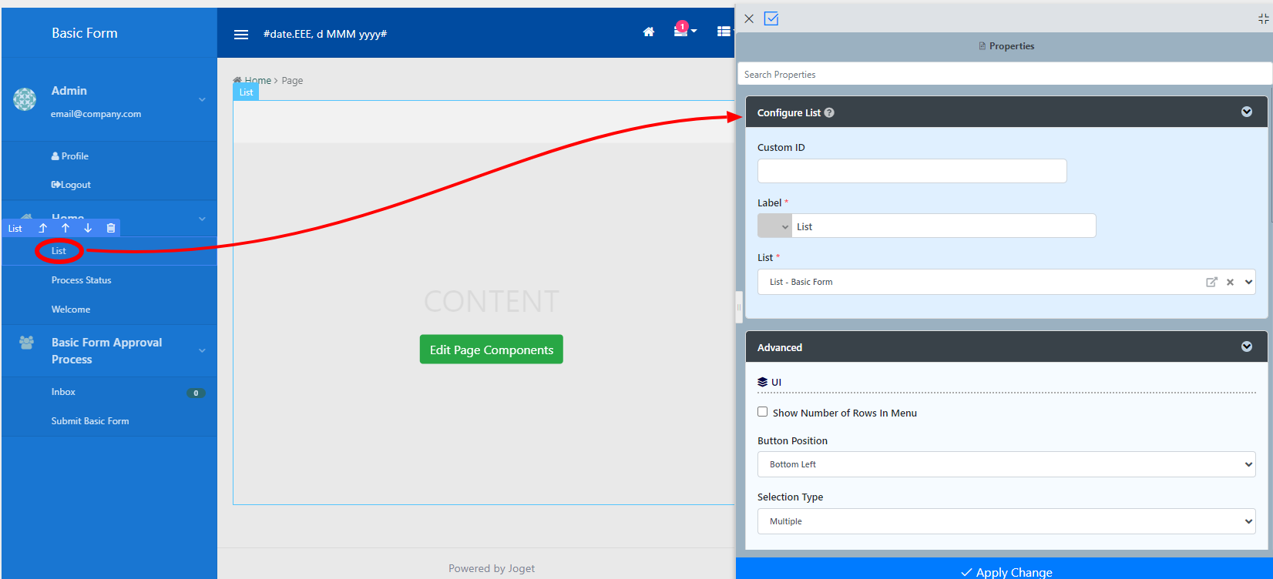Move the List menu item down

[x=88, y=228]
